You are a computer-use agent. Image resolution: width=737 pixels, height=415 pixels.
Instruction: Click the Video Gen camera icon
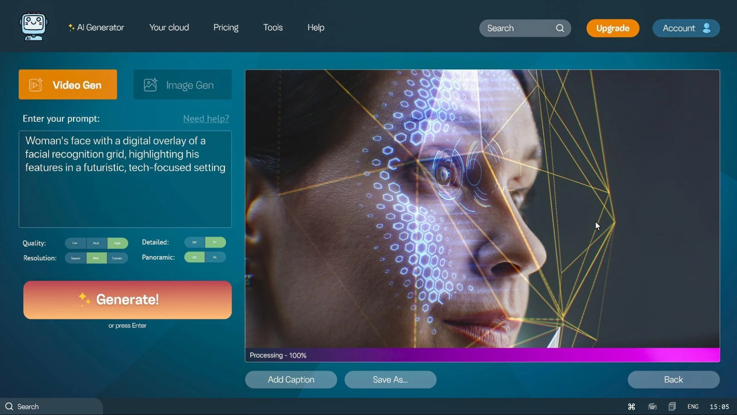pos(36,84)
